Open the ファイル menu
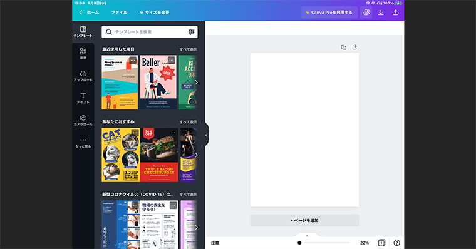The height and width of the screenshot is (249, 476). (x=119, y=13)
